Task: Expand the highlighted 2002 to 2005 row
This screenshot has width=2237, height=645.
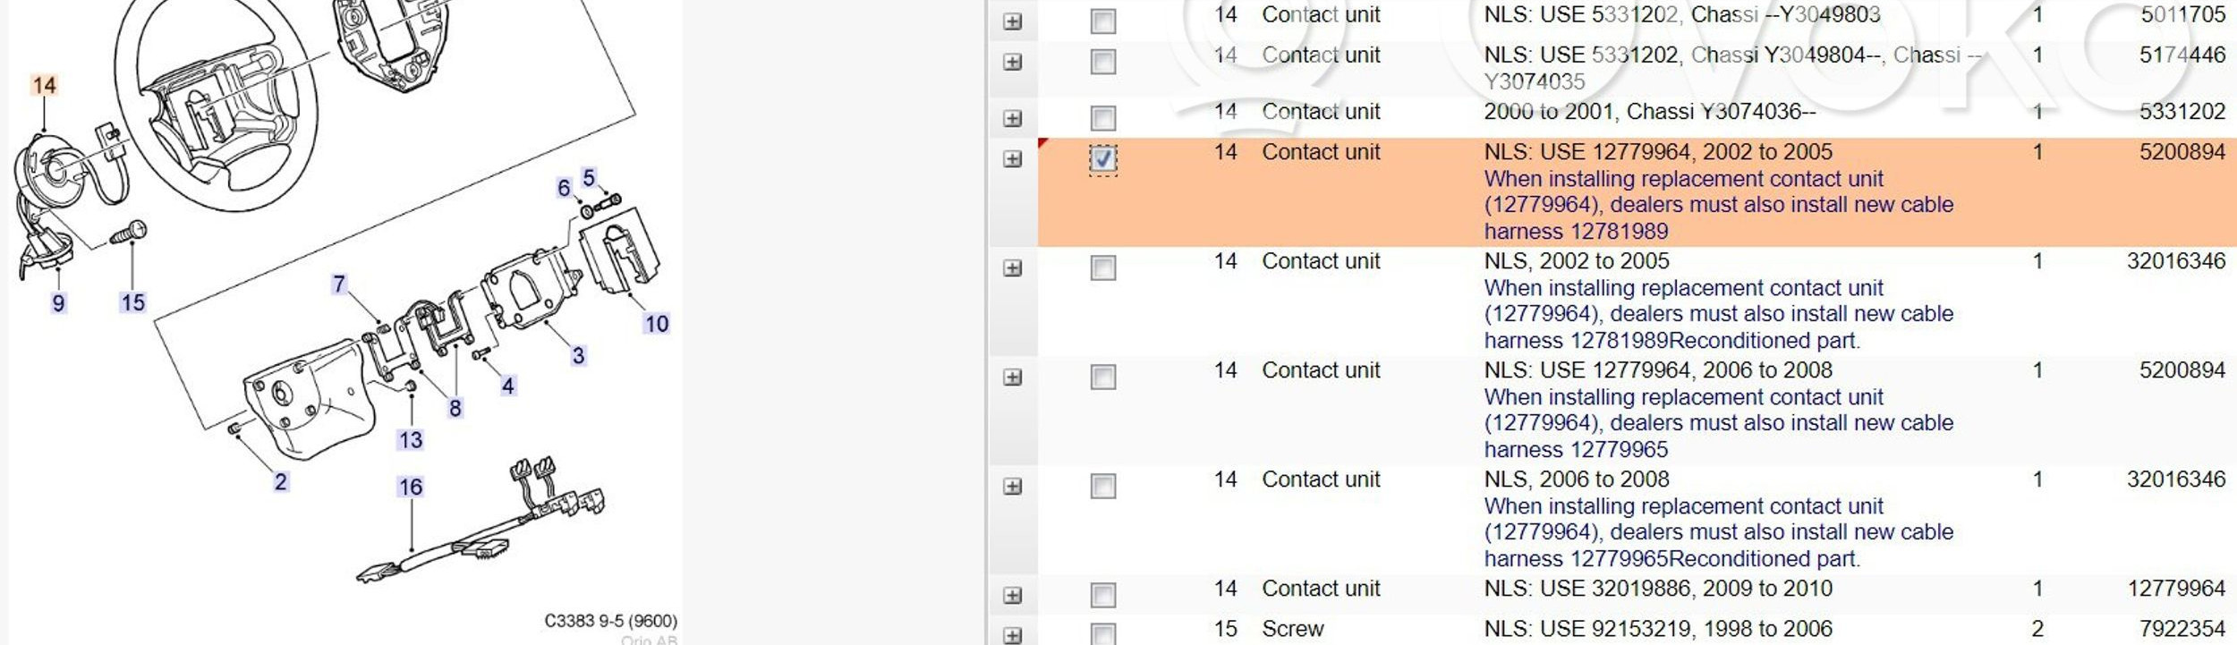Action: coord(1012,159)
